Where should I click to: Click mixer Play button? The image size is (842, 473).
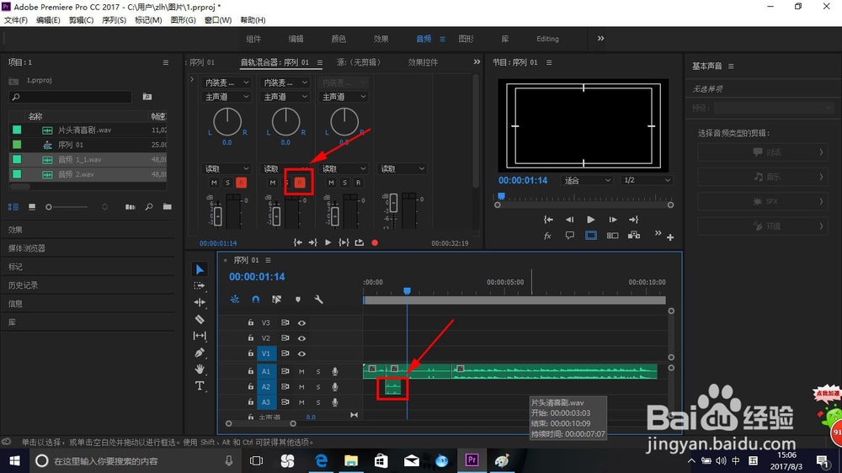pyautogui.click(x=328, y=242)
